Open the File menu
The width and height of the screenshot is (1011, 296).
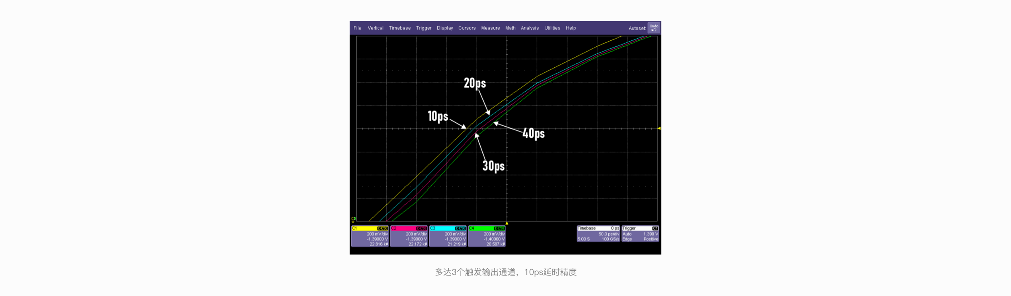tap(357, 28)
